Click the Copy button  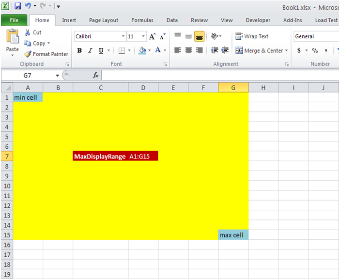point(34,43)
